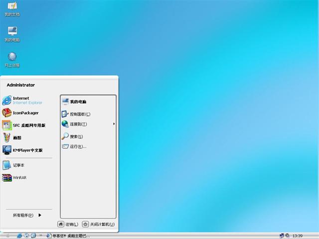Open Internet Explorer from the start menu
Viewport: 319px width, 239px height.
coord(22,101)
